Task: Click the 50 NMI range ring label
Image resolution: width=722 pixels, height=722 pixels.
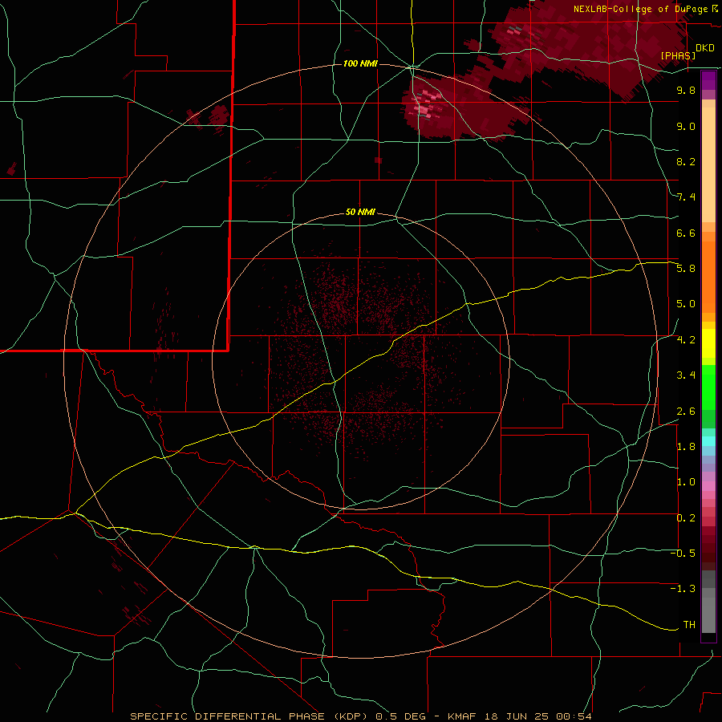Action: 360,212
